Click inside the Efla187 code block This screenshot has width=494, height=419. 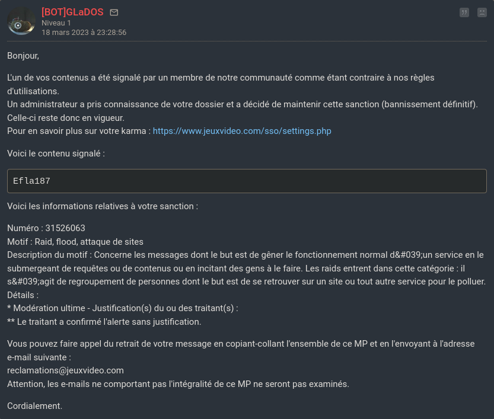coord(247,181)
